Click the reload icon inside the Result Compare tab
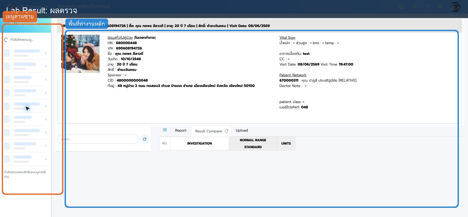Image resolution: width=468 pixels, height=217 pixels. (x=226, y=131)
